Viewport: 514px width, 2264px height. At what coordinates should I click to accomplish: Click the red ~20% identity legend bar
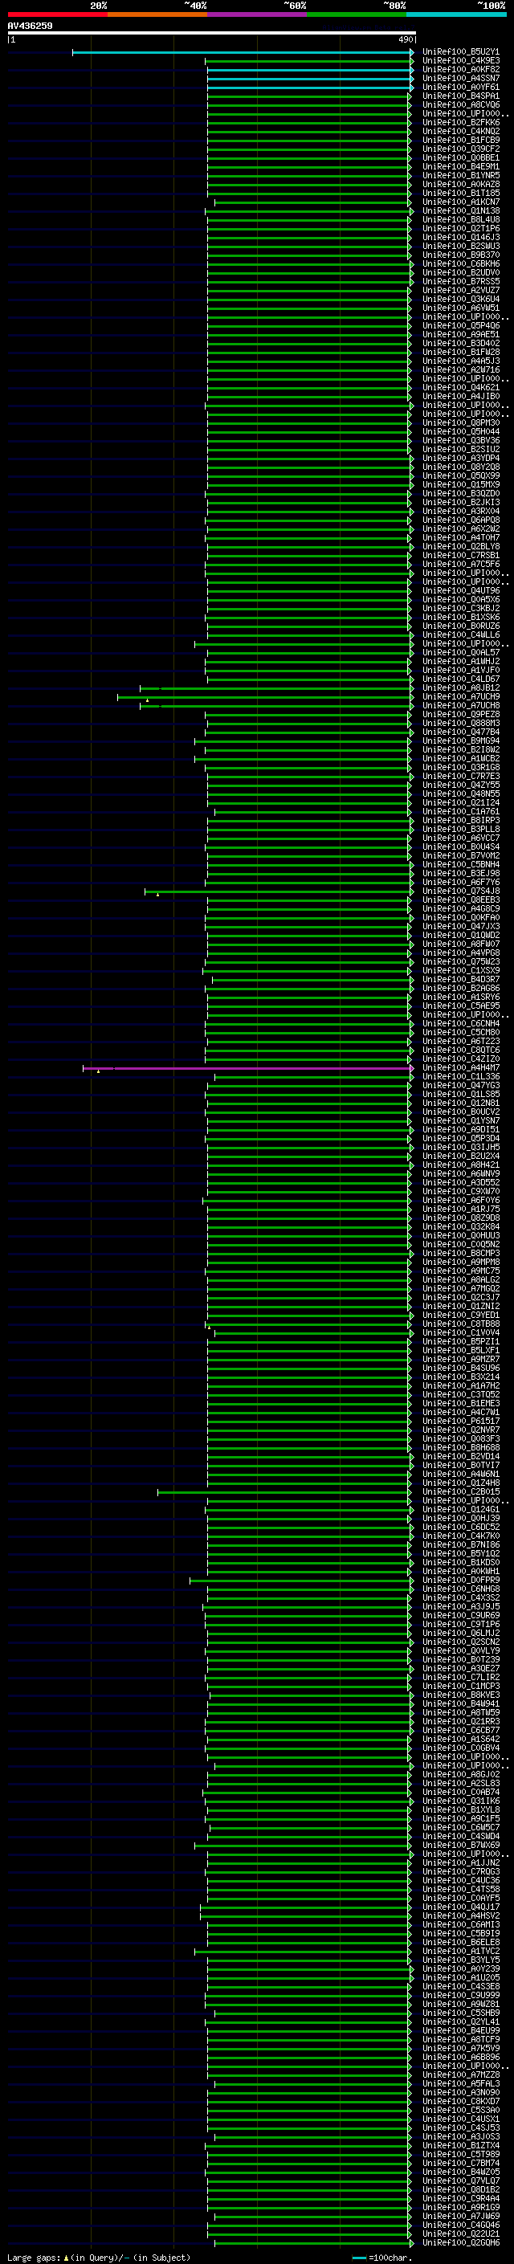tap(57, 14)
